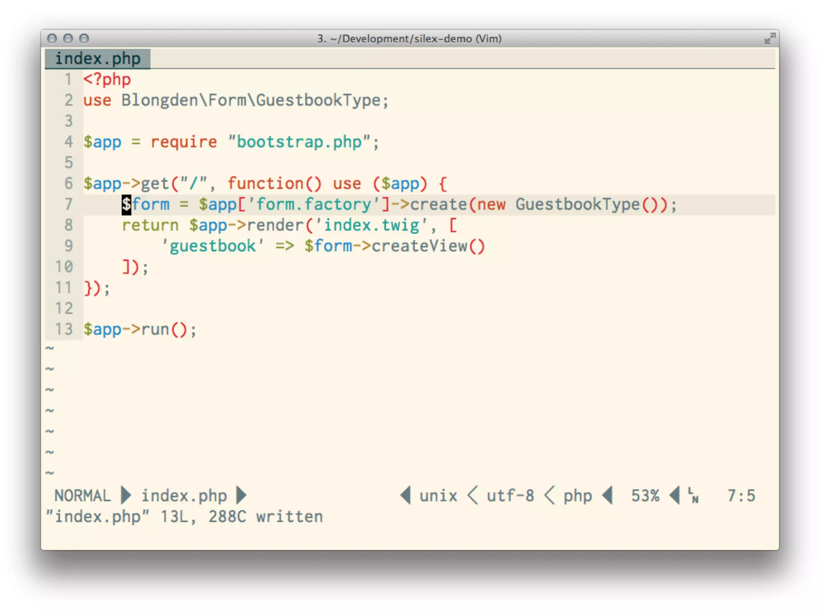Click the solid left arrow before unix

(x=406, y=495)
